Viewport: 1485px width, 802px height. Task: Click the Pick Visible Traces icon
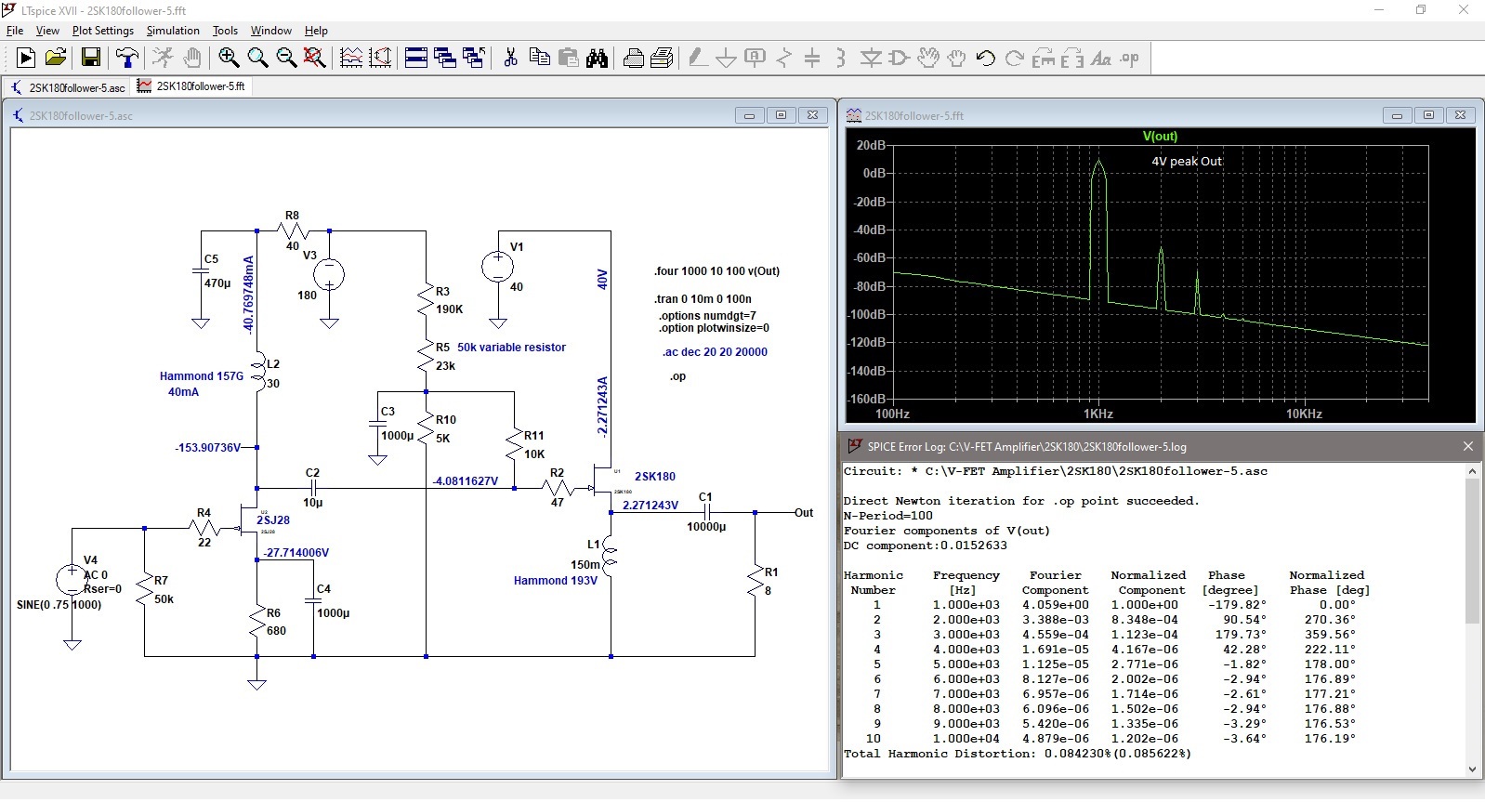tap(351, 58)
